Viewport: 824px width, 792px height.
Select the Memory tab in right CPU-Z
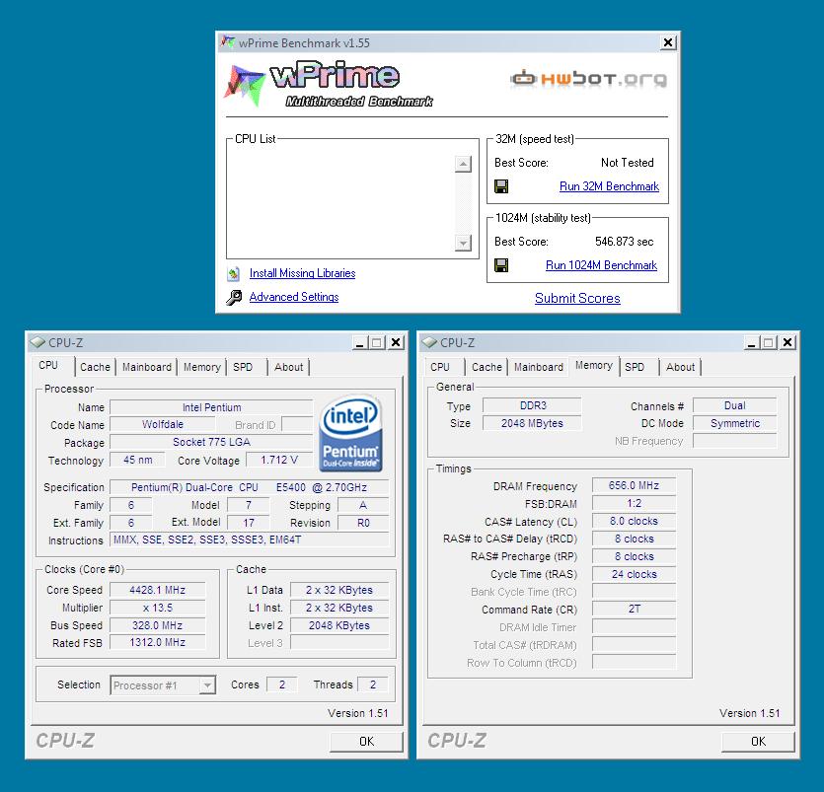click(594, 365)
